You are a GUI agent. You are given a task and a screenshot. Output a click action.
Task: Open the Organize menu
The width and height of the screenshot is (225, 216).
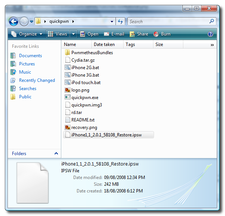pyautogui.click(x=27, y=34)
